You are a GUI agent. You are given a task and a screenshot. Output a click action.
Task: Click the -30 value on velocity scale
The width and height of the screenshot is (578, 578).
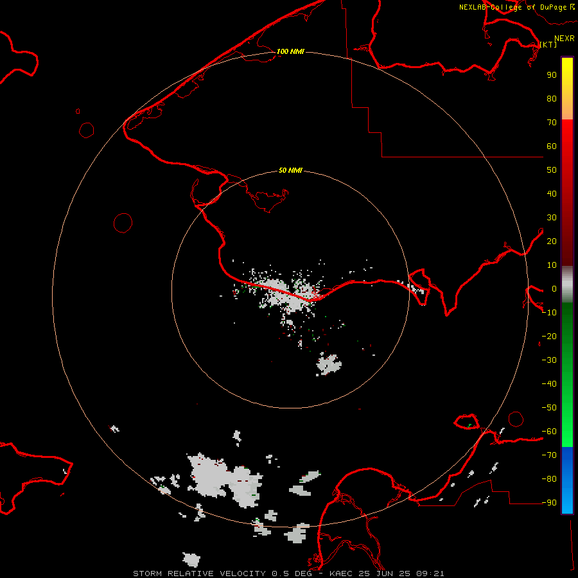click(549, 360)
